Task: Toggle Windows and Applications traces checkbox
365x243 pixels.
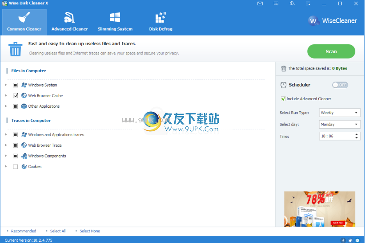Action: 16,135
